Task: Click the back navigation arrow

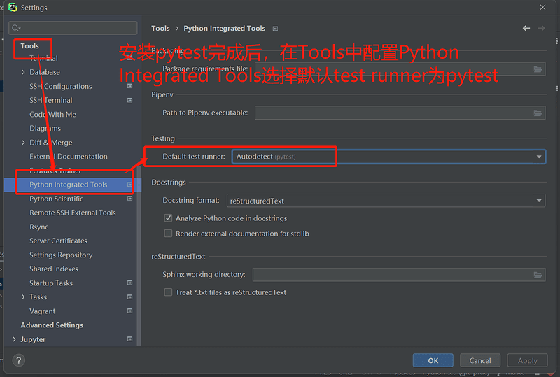Action: 526,28
